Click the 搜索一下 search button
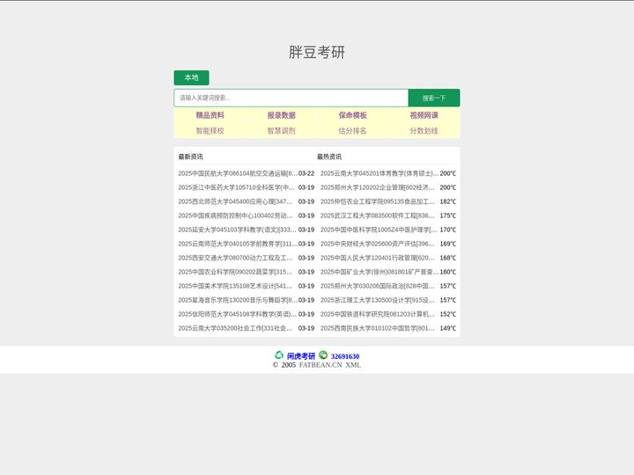The image size is (634, 475). coord(434,98)
